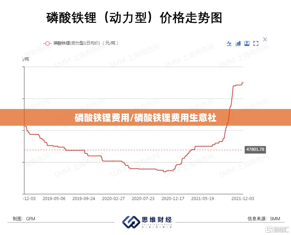
Task: Toggle the 磷酸铁锂(动力型) legend series
Action: pyautogui.click(x=81, y=43)
